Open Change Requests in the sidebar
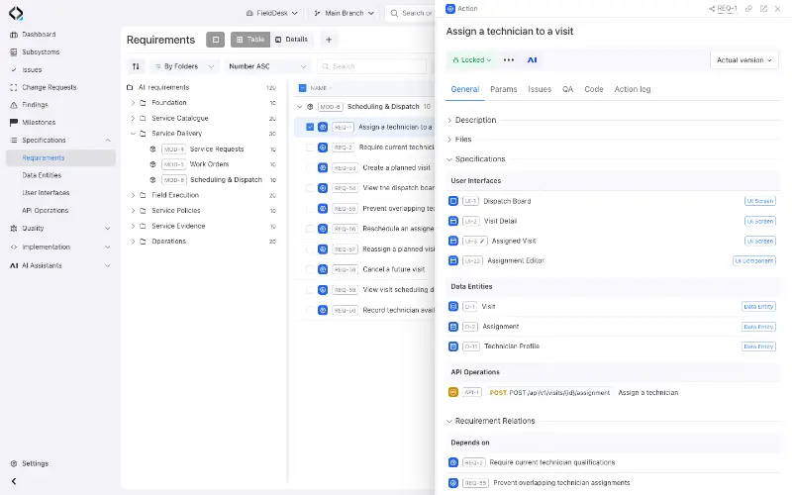This screenshot has height=495, width=792. pyautogui.click(x=49, y=87)
